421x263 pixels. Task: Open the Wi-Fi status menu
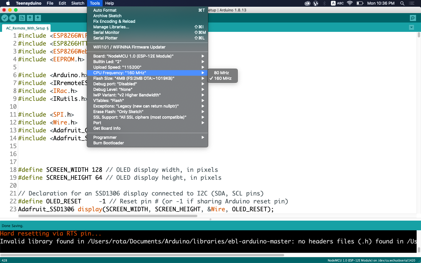pos(350,3)
